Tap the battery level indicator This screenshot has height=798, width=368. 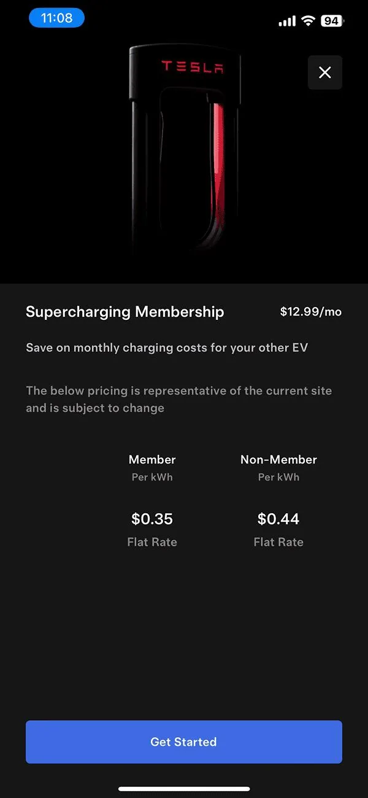[332, 21]
